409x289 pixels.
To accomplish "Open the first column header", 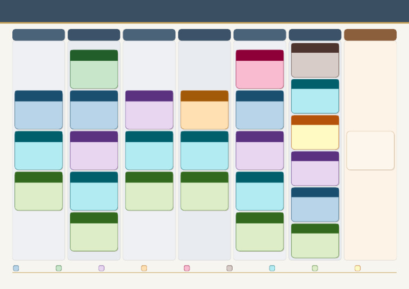I will point(38,35).
